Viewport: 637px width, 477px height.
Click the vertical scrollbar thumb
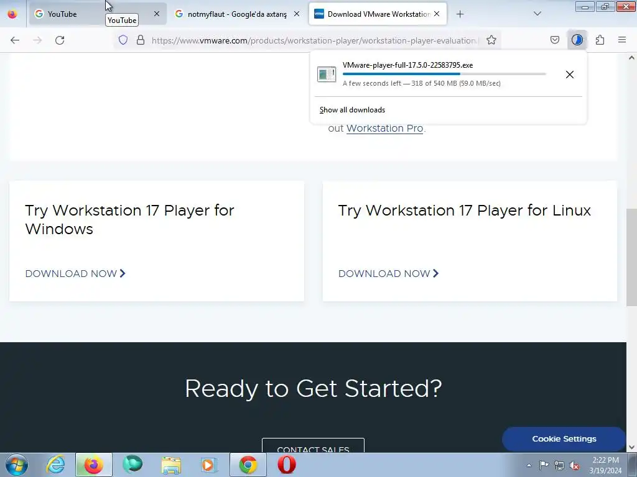(631, 257)
